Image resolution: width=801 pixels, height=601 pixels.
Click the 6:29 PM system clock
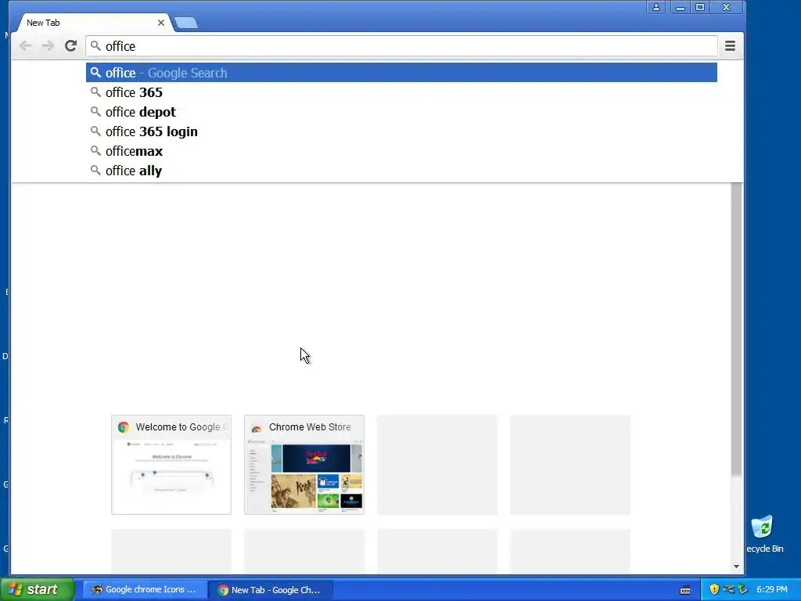click(772, 590)
